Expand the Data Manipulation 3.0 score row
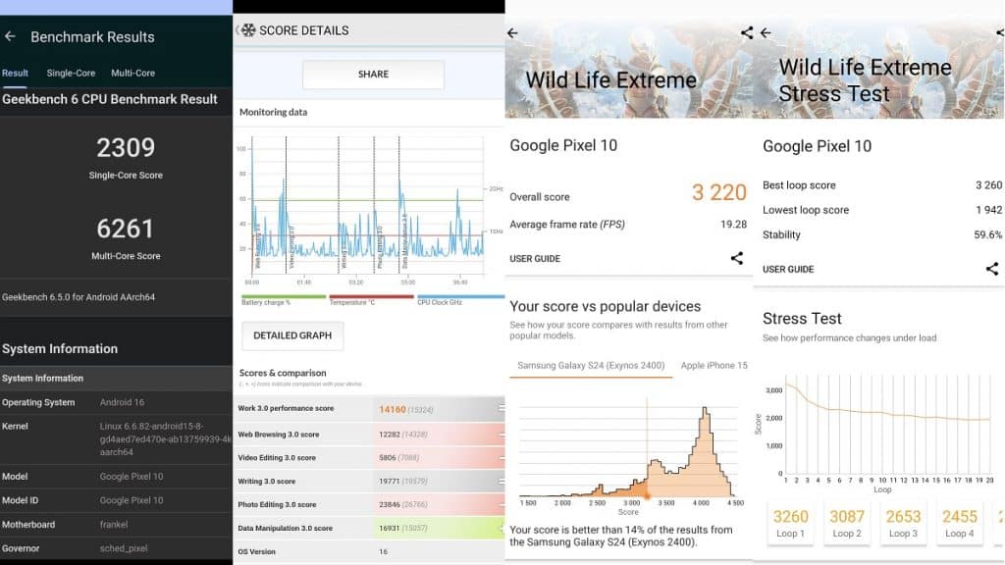This screenshot has width=1005, height=565. pyautogui.click(x=501, y=529)
